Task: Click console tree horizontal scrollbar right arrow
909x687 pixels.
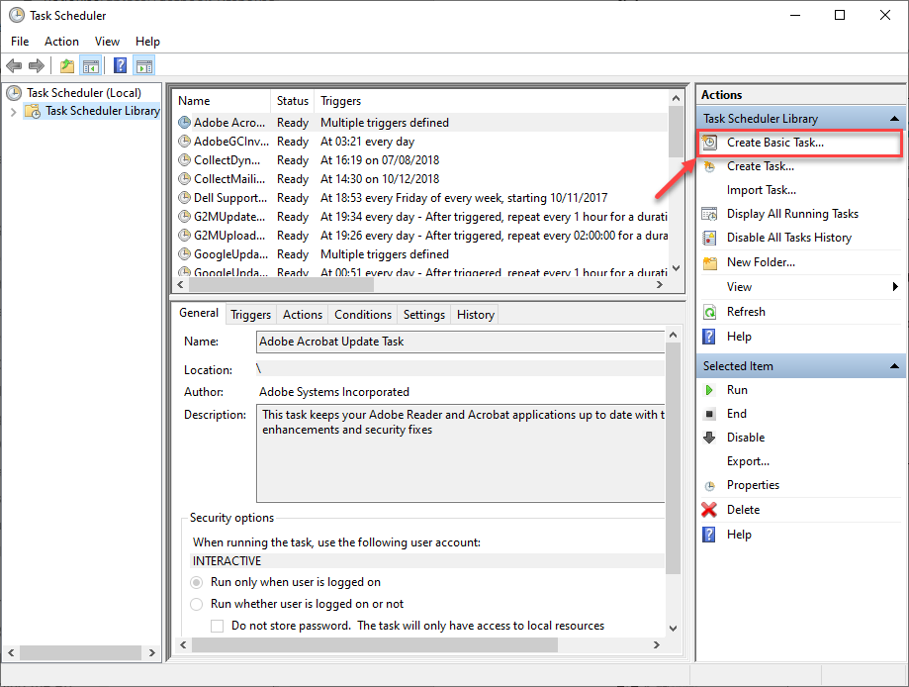Action: 152,652
